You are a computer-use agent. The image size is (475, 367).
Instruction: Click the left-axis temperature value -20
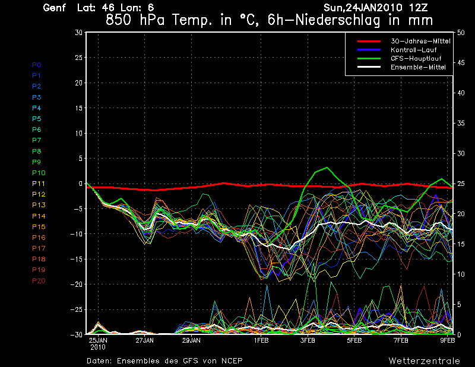tap(77, 284)
